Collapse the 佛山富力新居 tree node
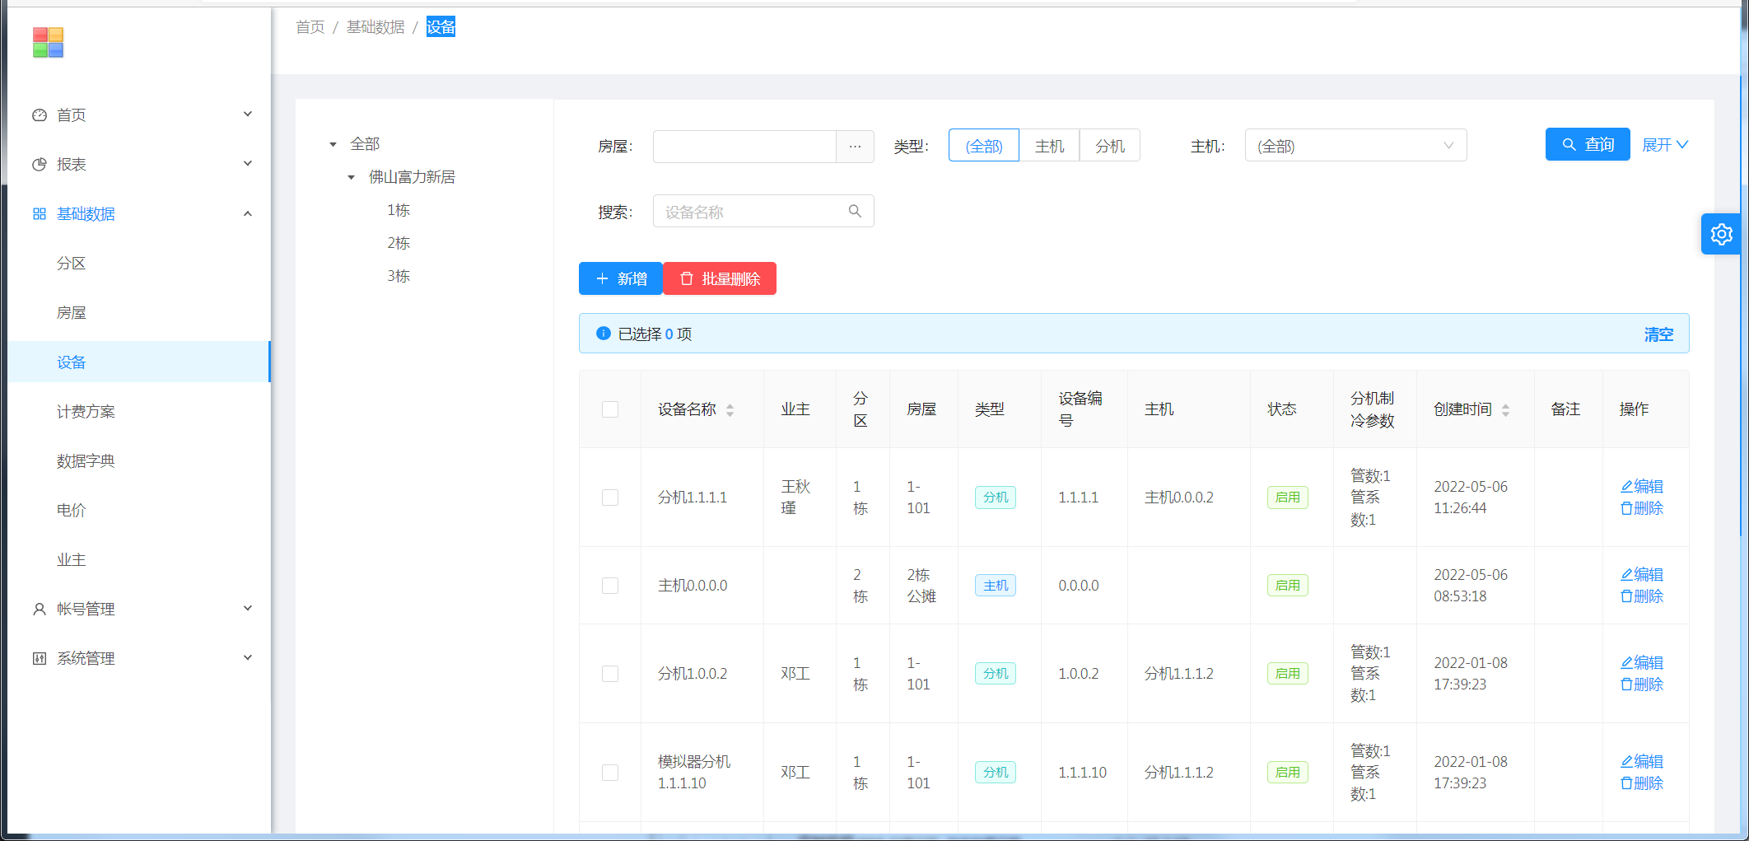Screen dimensions: 1749x841 [x=352, y=177]
